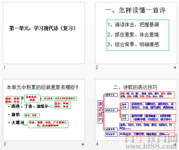Click slide number label 3
This screenshot has height=150, width=179.
point(5,144)
